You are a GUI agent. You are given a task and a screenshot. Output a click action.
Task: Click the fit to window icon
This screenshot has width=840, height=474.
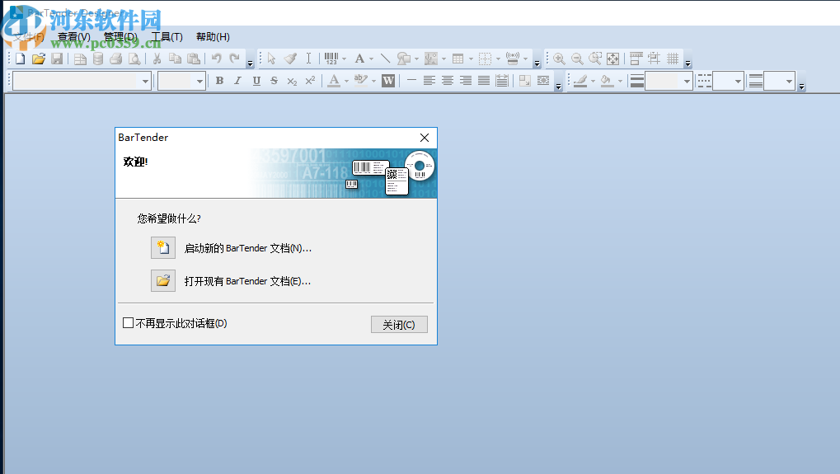612,59
